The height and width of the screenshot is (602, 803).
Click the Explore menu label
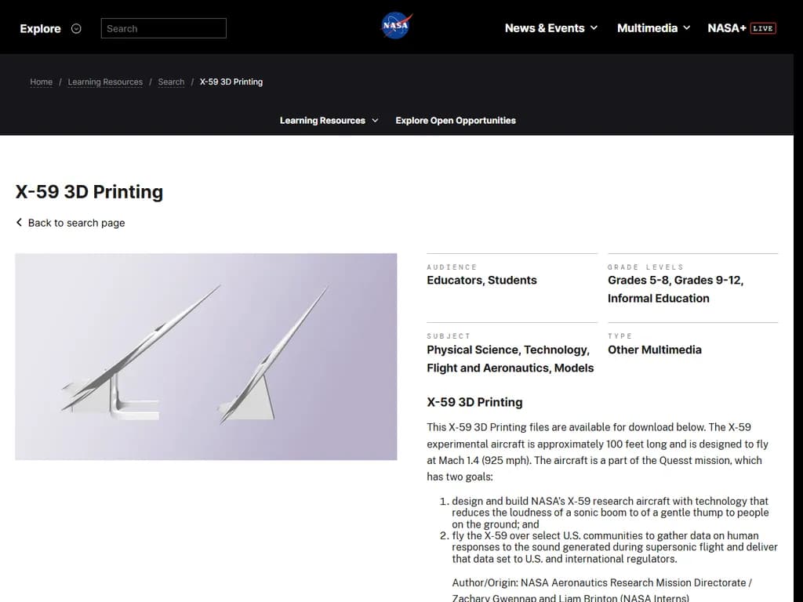click(x=40, y=28)
